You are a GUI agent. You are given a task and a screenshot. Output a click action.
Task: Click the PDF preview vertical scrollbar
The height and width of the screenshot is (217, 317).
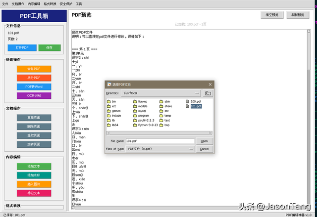pos(309,117)
